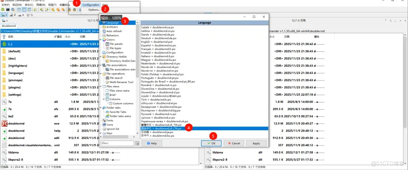Select drive d button in drive bar
408x170 pixels.
(13, 15)
